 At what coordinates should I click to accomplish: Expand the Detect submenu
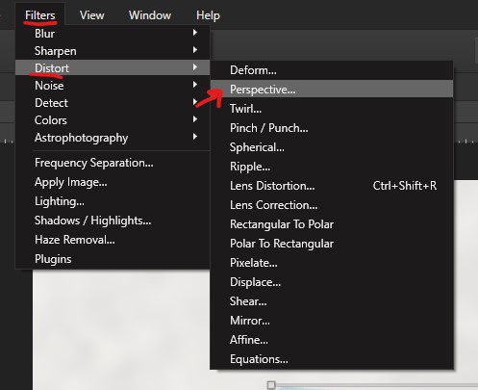click(113, 103)
